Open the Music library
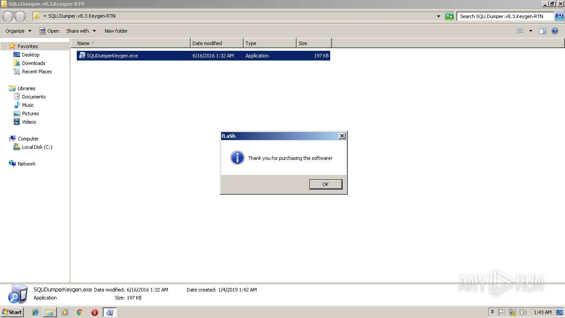Screen dimensions: 565x318 (28, 105)
